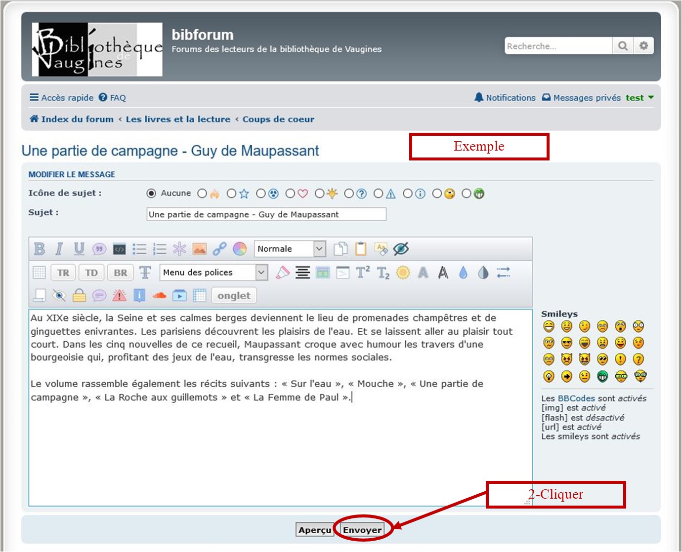
Task: Click into the 'Sujet' text field
Action: (266, 214)
